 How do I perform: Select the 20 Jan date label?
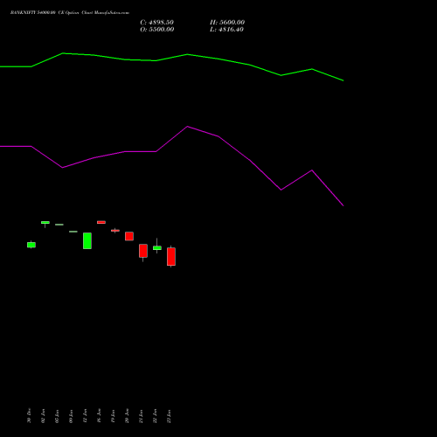(127, 416)
